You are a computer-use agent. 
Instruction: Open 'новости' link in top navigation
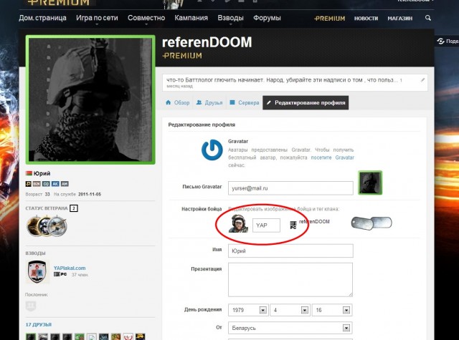point(366,19)
